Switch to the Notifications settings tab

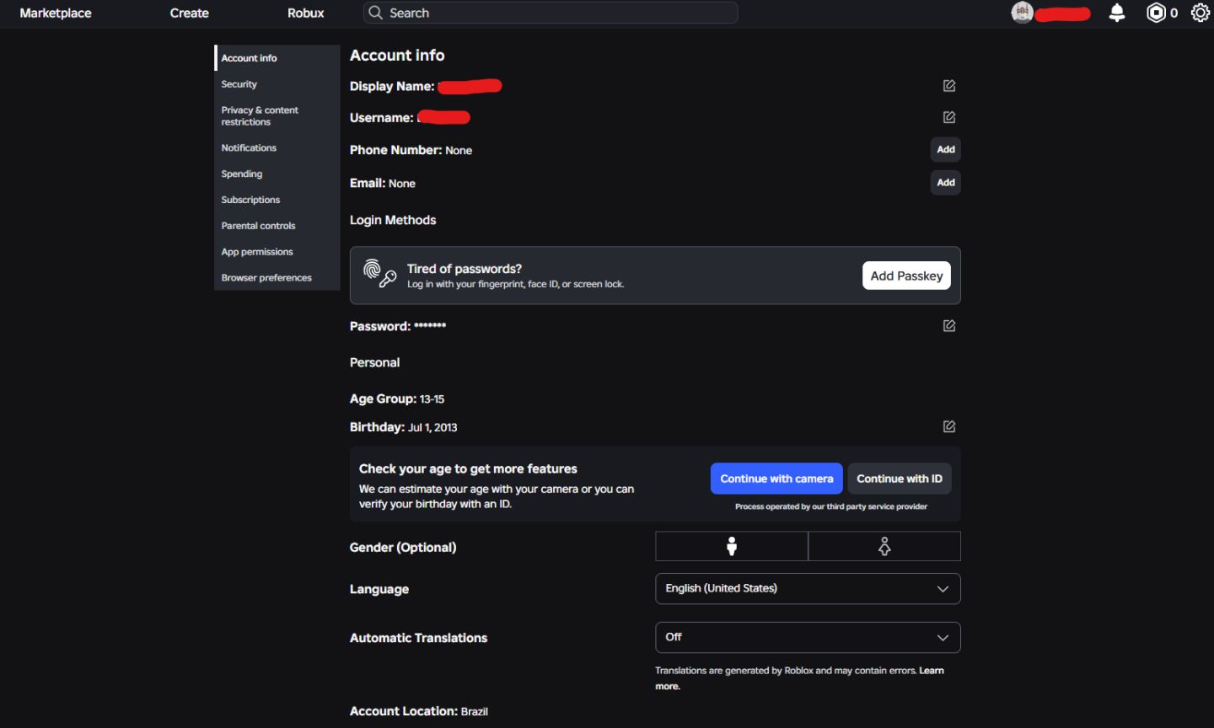277,147
